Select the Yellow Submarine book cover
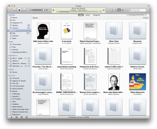The width and height of the screenshot is (157, 129). point(138,82)
